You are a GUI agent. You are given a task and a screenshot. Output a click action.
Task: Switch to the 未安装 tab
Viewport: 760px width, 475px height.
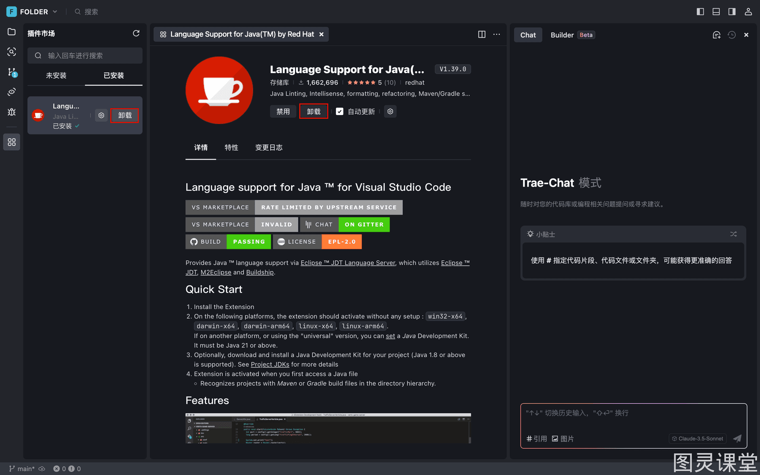56,76
